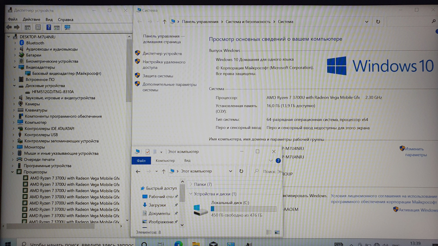Open the Справка menu in Device Manager
Screen dimensions: 438x246
65,20
